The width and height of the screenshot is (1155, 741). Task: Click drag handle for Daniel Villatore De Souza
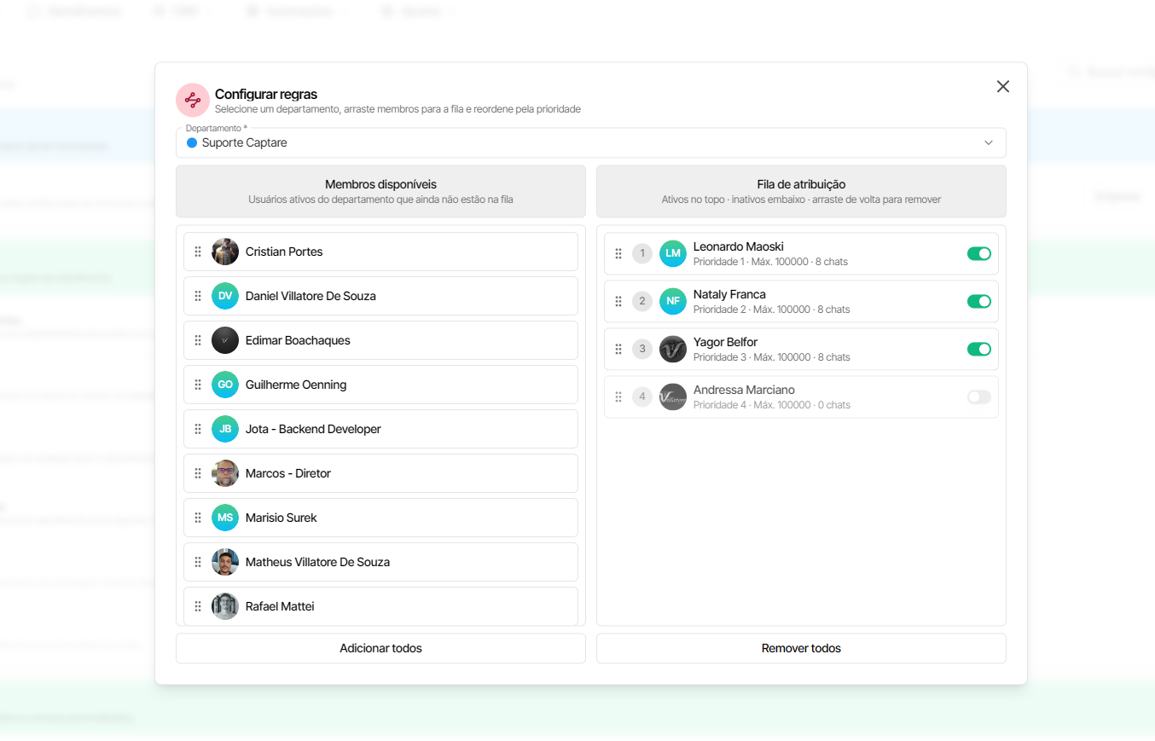point(198,296)
